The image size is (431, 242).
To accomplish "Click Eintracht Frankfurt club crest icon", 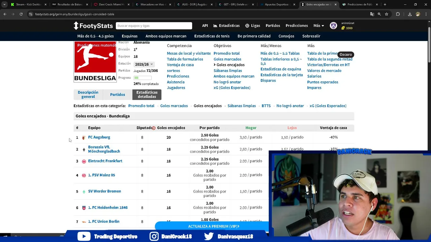I will pos(84,161).
